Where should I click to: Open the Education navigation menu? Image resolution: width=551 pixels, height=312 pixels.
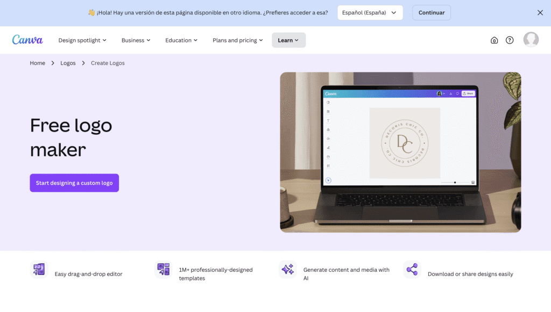[x=181, y=40]
